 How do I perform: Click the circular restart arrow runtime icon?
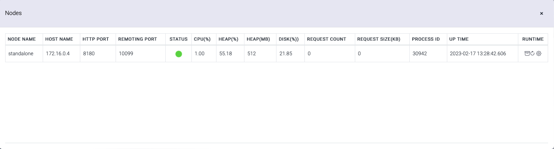[532, 53]
